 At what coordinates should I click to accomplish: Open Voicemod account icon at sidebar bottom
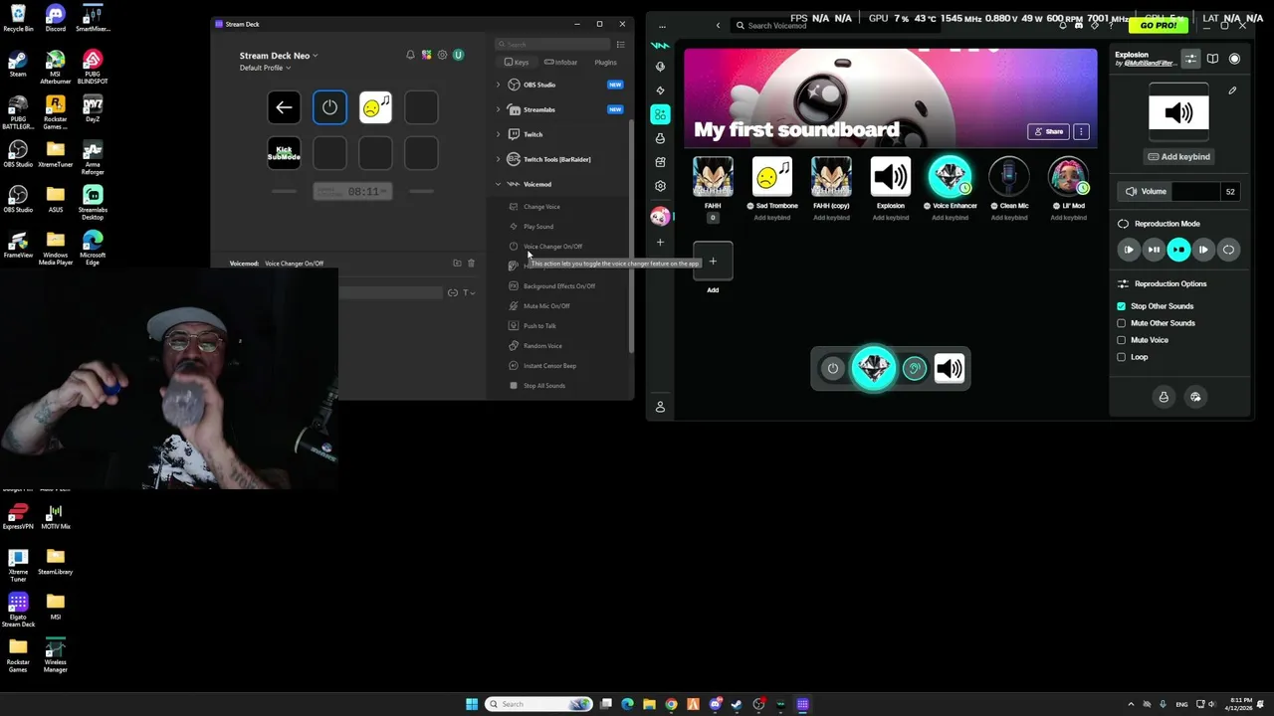[x=660, y=407]
